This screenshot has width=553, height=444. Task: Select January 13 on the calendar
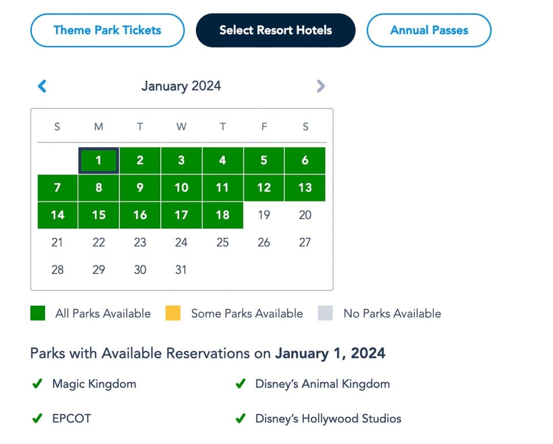pyautogui.click(x=305, y=187)
